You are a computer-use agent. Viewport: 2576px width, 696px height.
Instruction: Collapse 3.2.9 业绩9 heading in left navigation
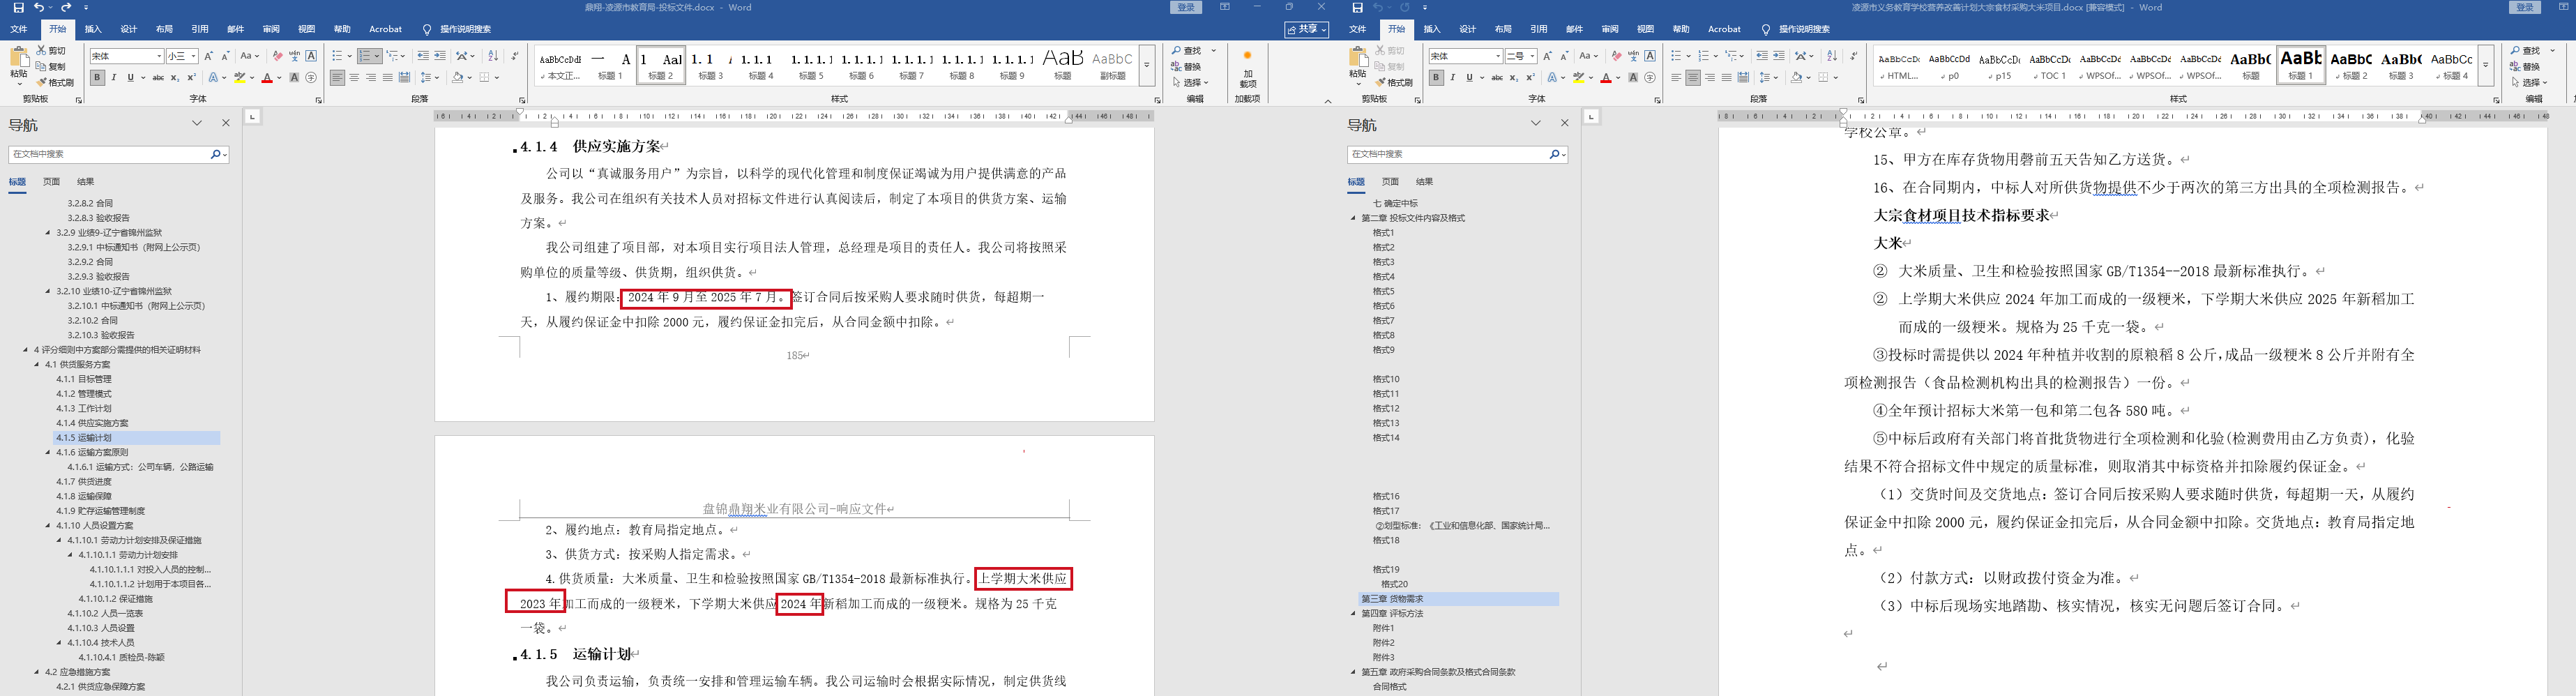pos(48,232)
